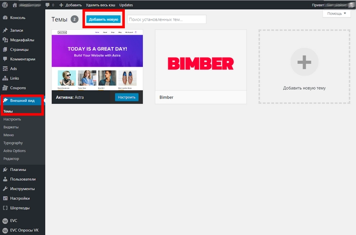The width and height of the screenshot is (356, 235).
Task: Select the Astra theme screenshot thumbnail
Action: pyautogui.click(x=97, y=60)
